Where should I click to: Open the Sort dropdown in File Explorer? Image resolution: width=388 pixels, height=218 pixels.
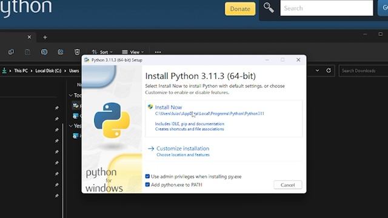102,52
